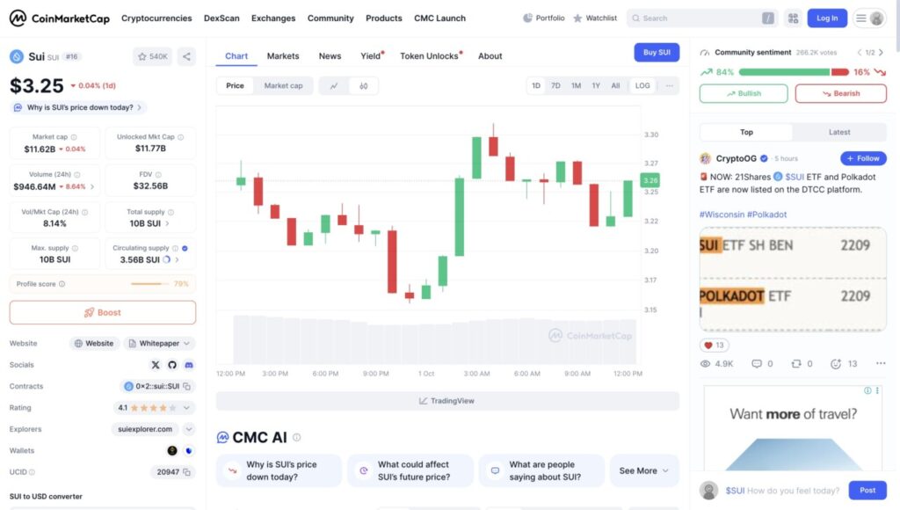Click the Buy SUI button
Image resolution: width=900 pixels, height=510 pixels.
coord(657,53)
